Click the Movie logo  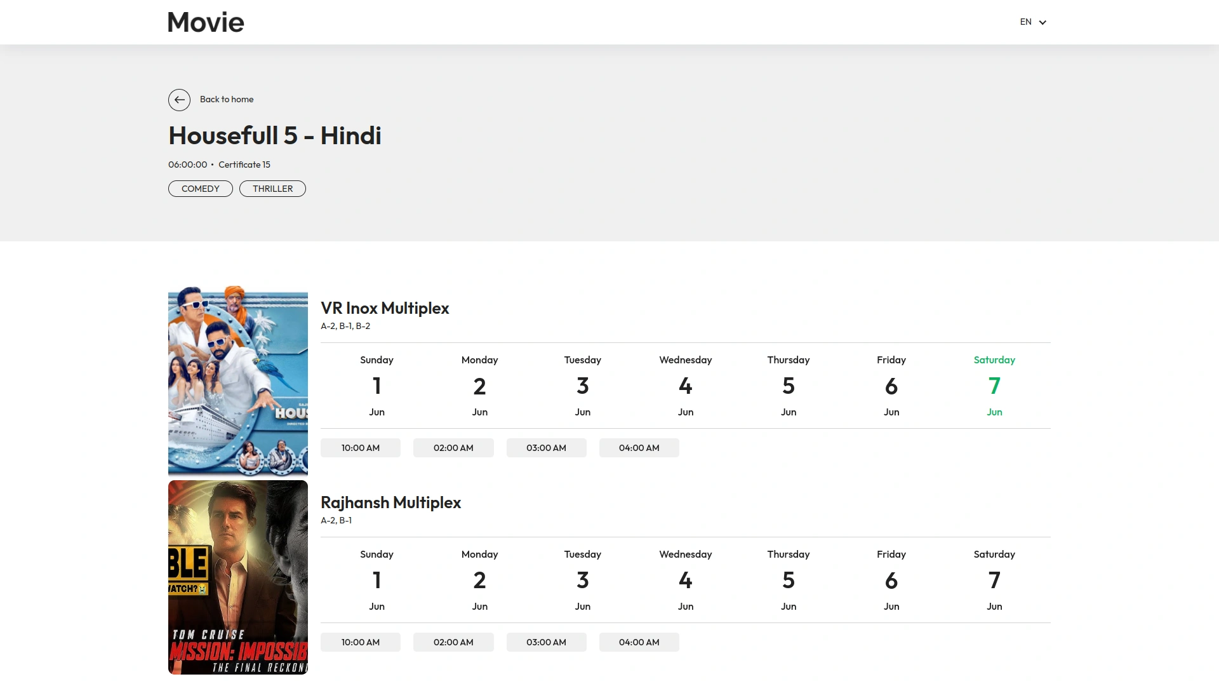point(205,22)
